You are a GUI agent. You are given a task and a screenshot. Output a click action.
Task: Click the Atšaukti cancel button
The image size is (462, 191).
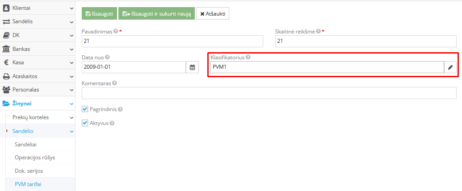tap(212, 13)
